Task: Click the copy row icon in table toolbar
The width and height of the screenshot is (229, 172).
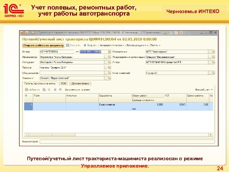Action: pyautogui.click(x=44, y=90)
